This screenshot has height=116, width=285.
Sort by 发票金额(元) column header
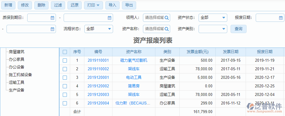pos(197,52)
